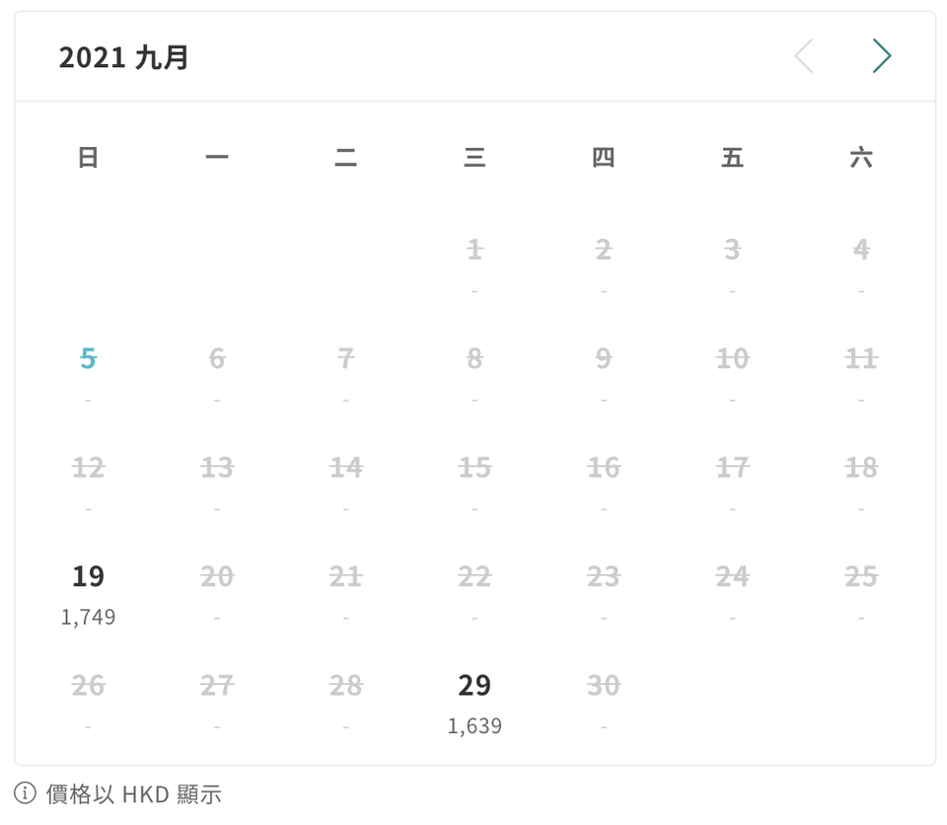947x825 pixels.
Task: Click the previous month left chevron
Action: [804, 57]
